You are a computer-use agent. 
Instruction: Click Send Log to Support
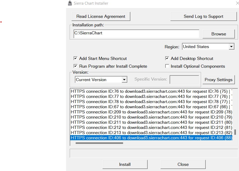pyautogui.click(x=203, y=16)
